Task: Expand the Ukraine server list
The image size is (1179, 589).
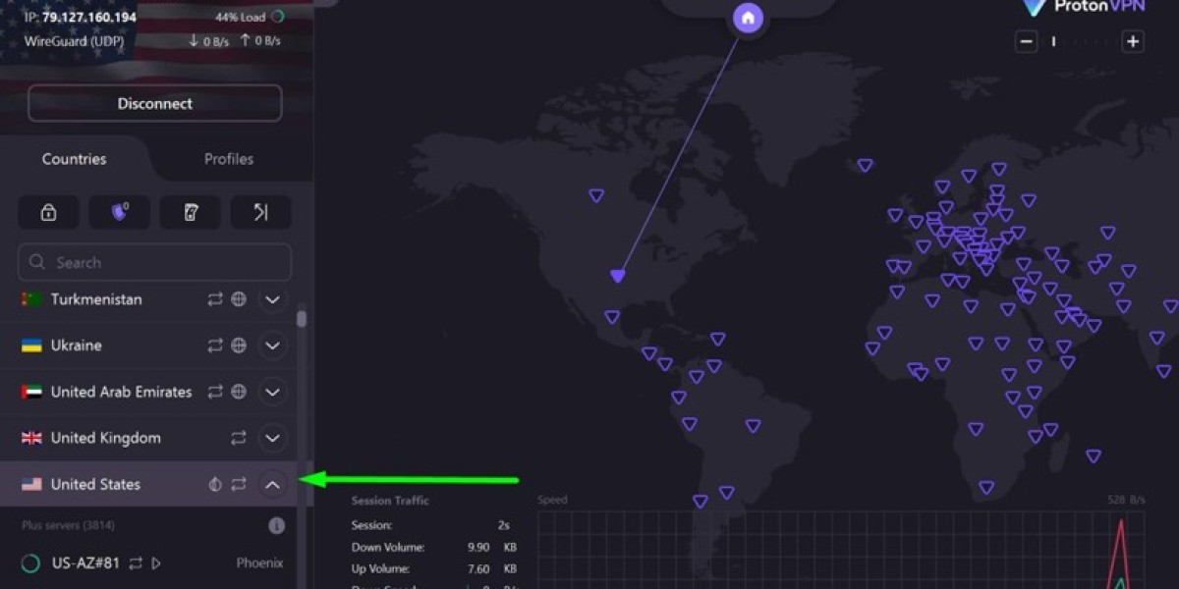Action: (x=273, y=346)
